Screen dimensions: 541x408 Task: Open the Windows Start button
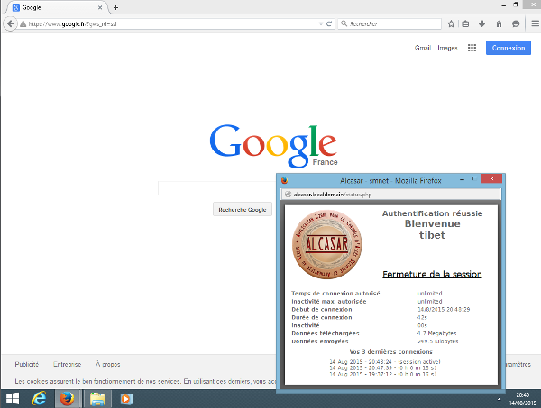pyautogui.click(x=13, y=399)
